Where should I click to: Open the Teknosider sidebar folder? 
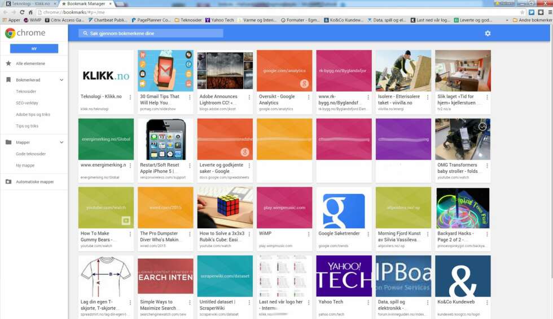coord(26,92)
